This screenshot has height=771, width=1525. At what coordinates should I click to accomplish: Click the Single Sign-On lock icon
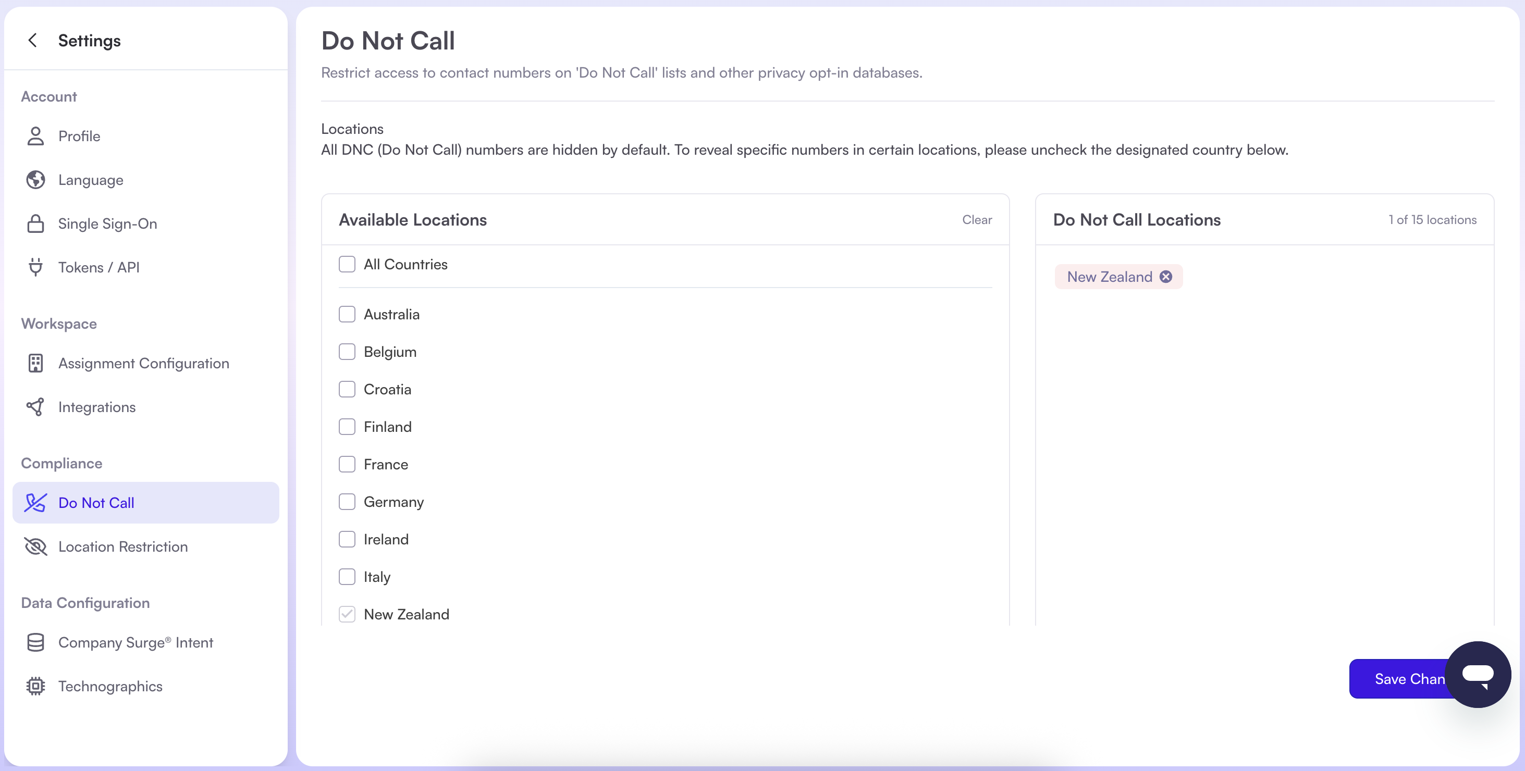coord(35,223)
